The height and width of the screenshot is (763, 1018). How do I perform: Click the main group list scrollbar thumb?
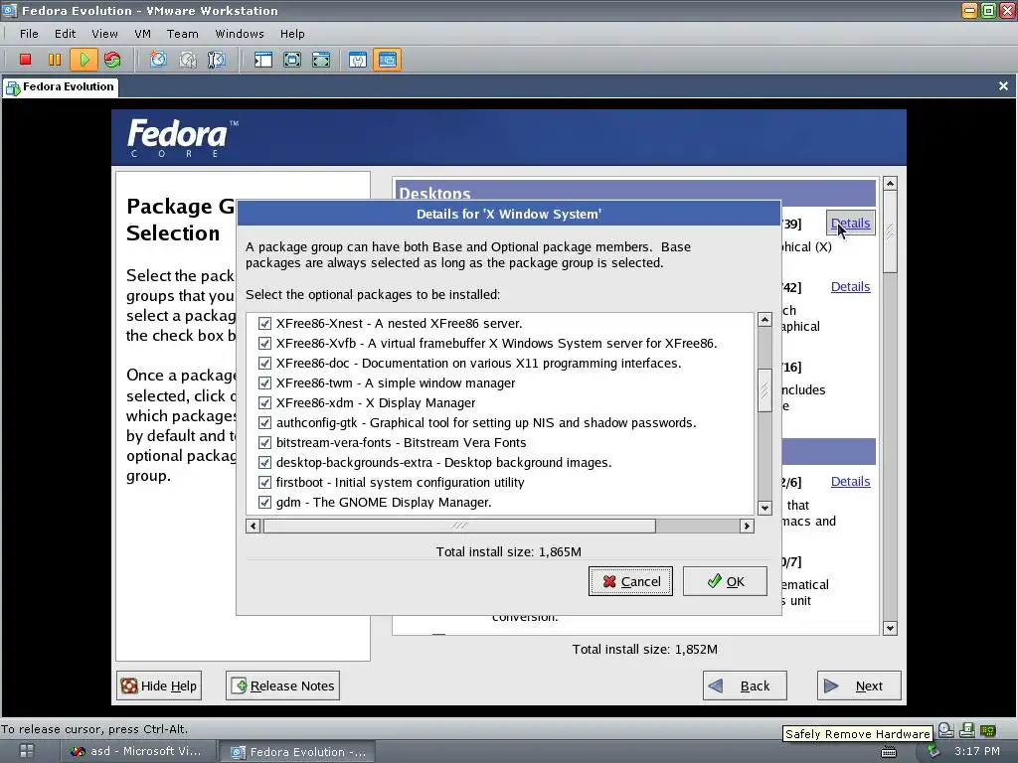[890, 231]
